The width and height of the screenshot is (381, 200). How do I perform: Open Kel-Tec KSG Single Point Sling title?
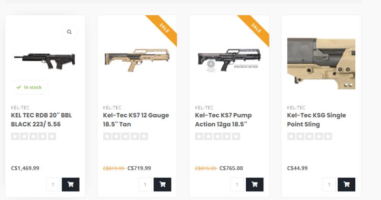(316, 120)
